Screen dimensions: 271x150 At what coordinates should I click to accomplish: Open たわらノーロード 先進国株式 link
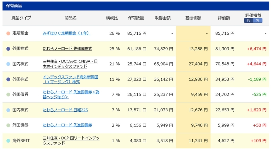tap(67, 49)
